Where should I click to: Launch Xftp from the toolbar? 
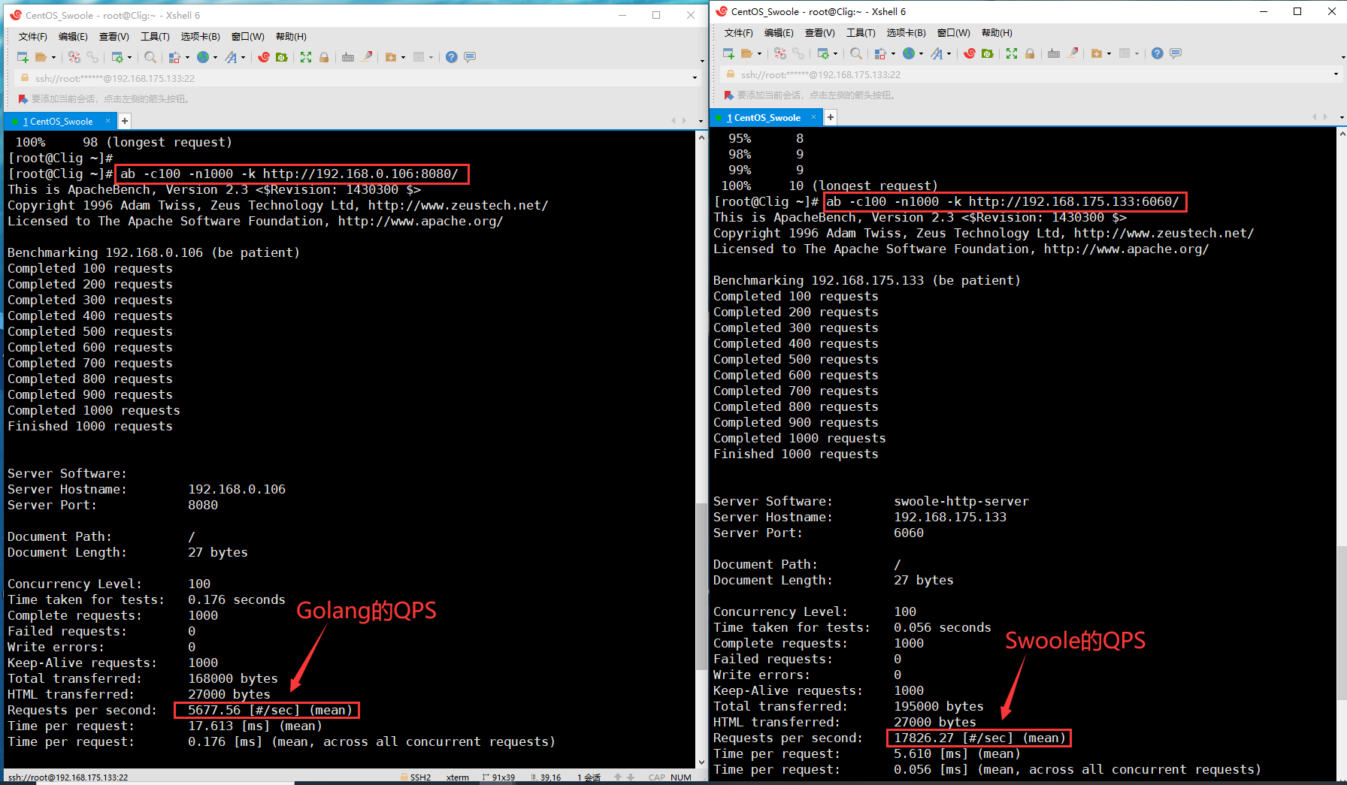click(x=282, y=57)
